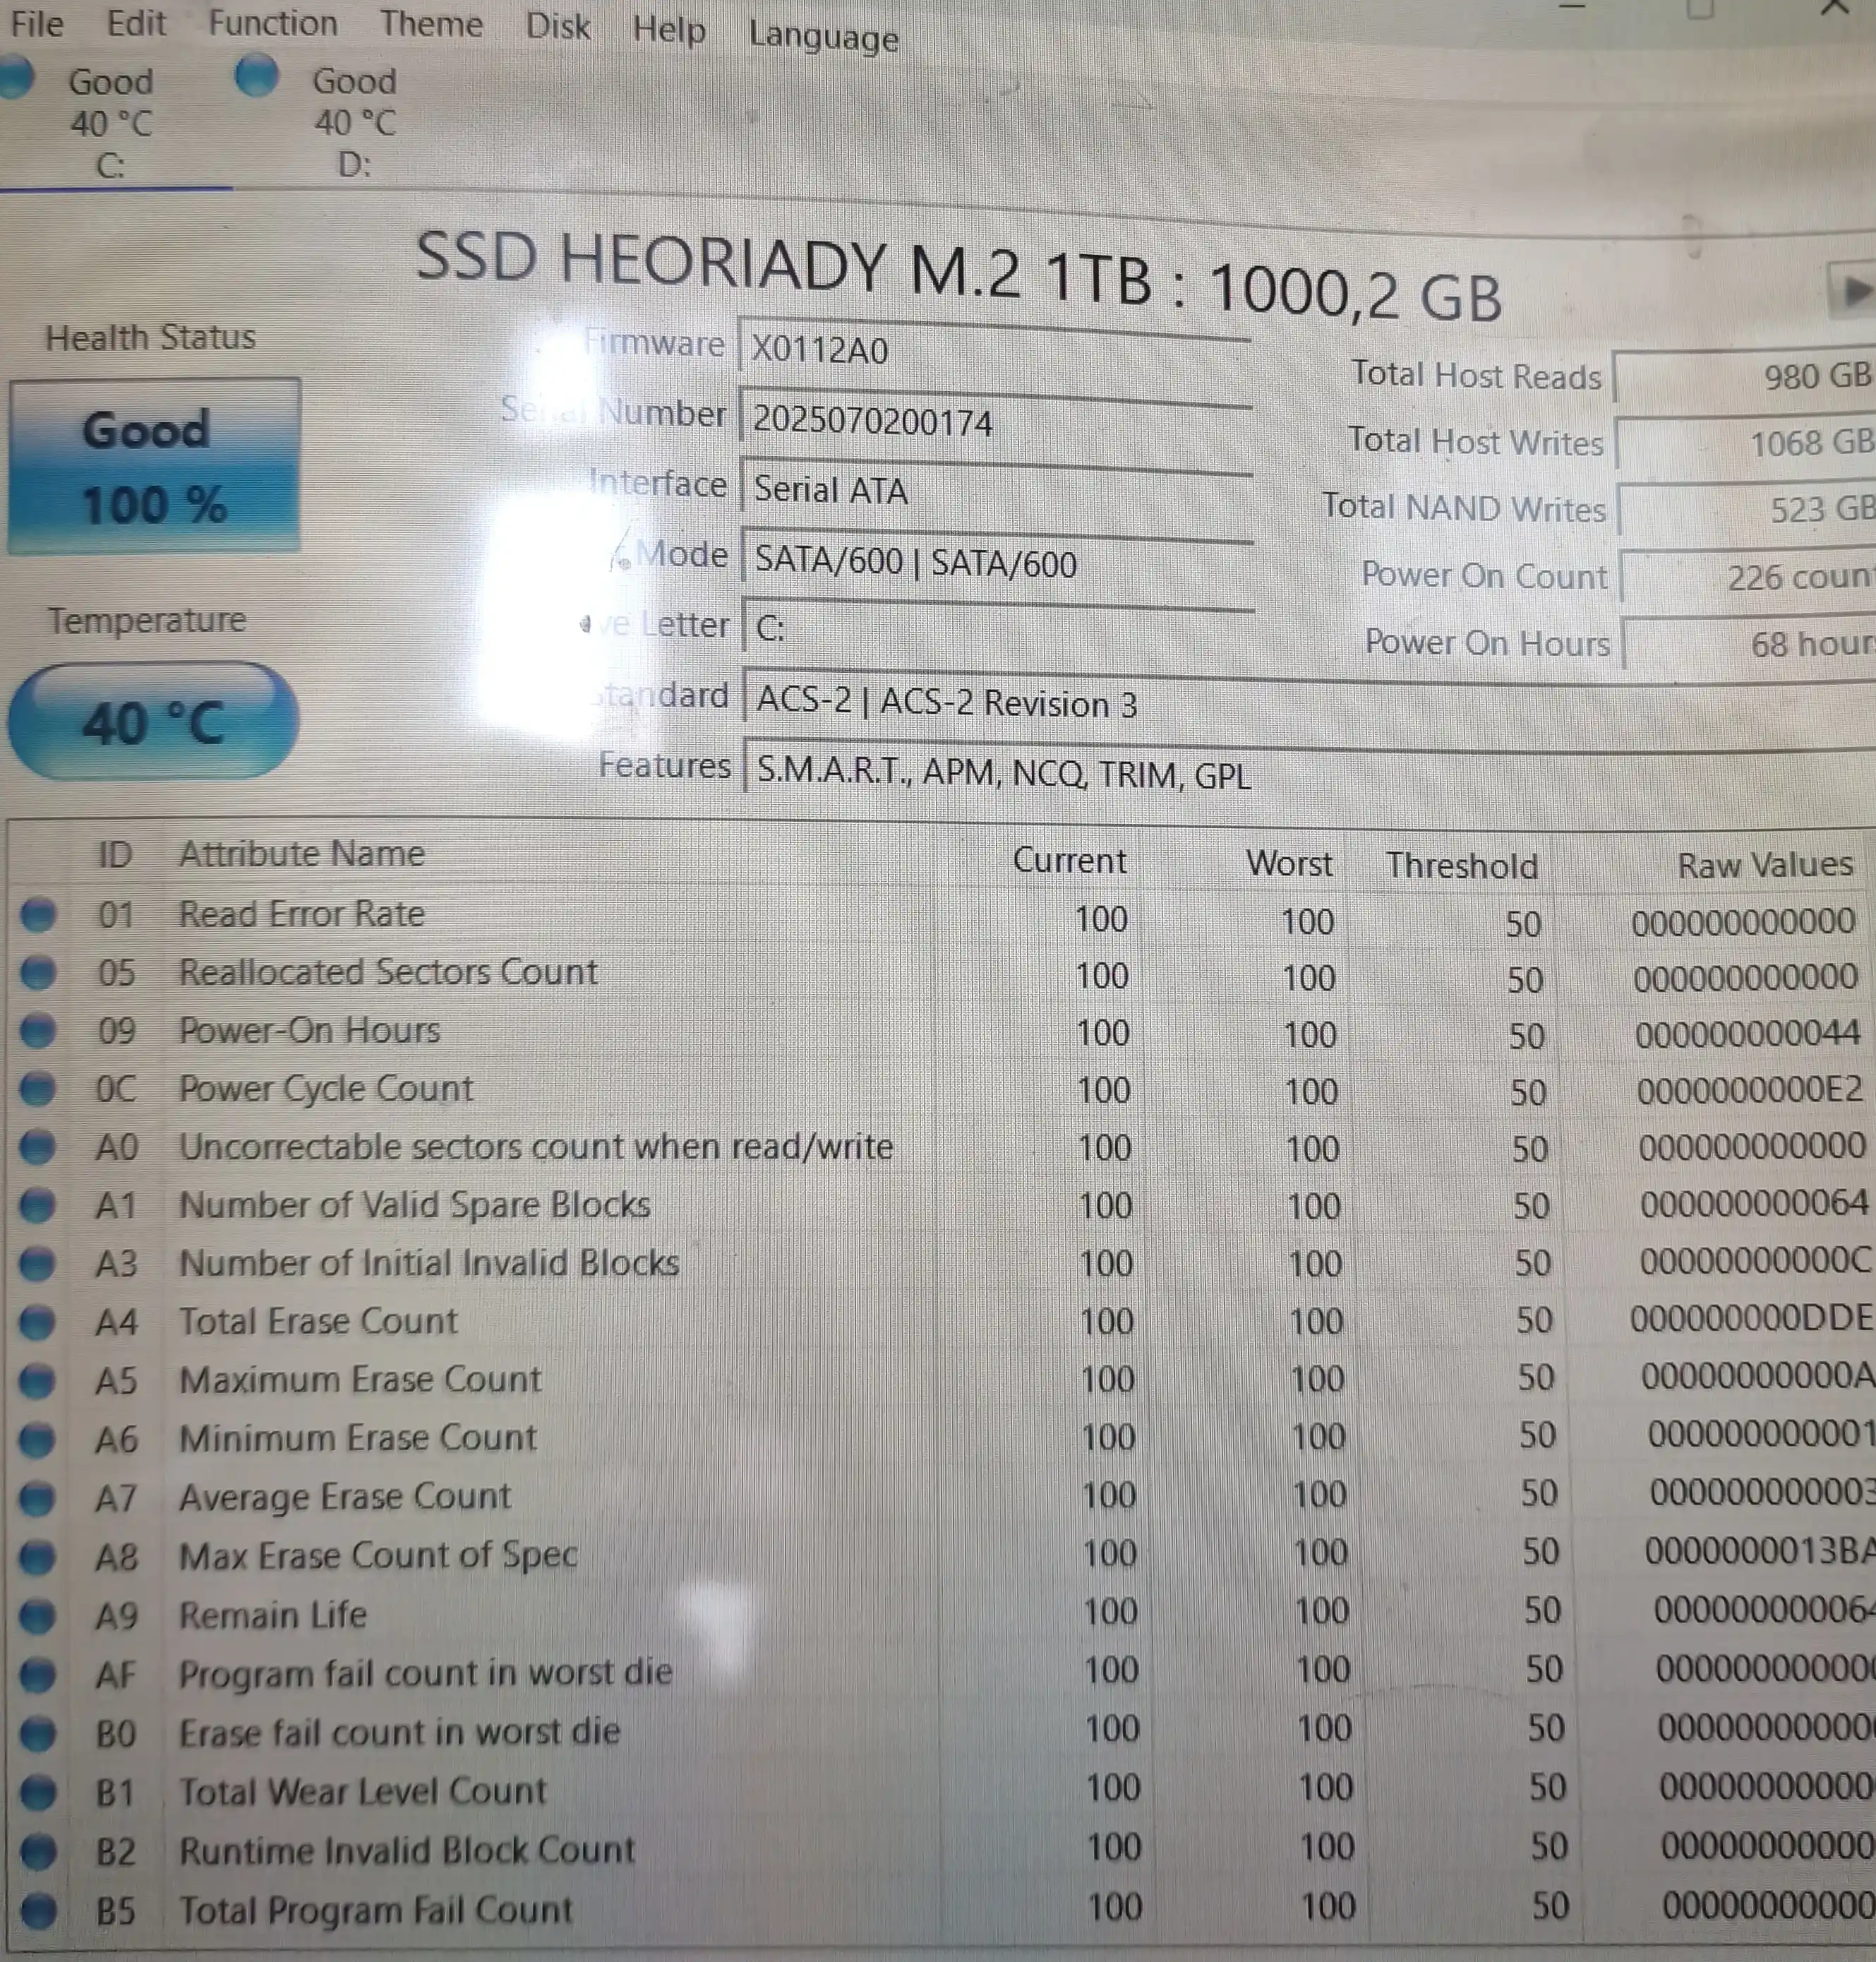Click raw value 0000000000E2
Screen dimensions: 1876x1962
[1750, 1089]
